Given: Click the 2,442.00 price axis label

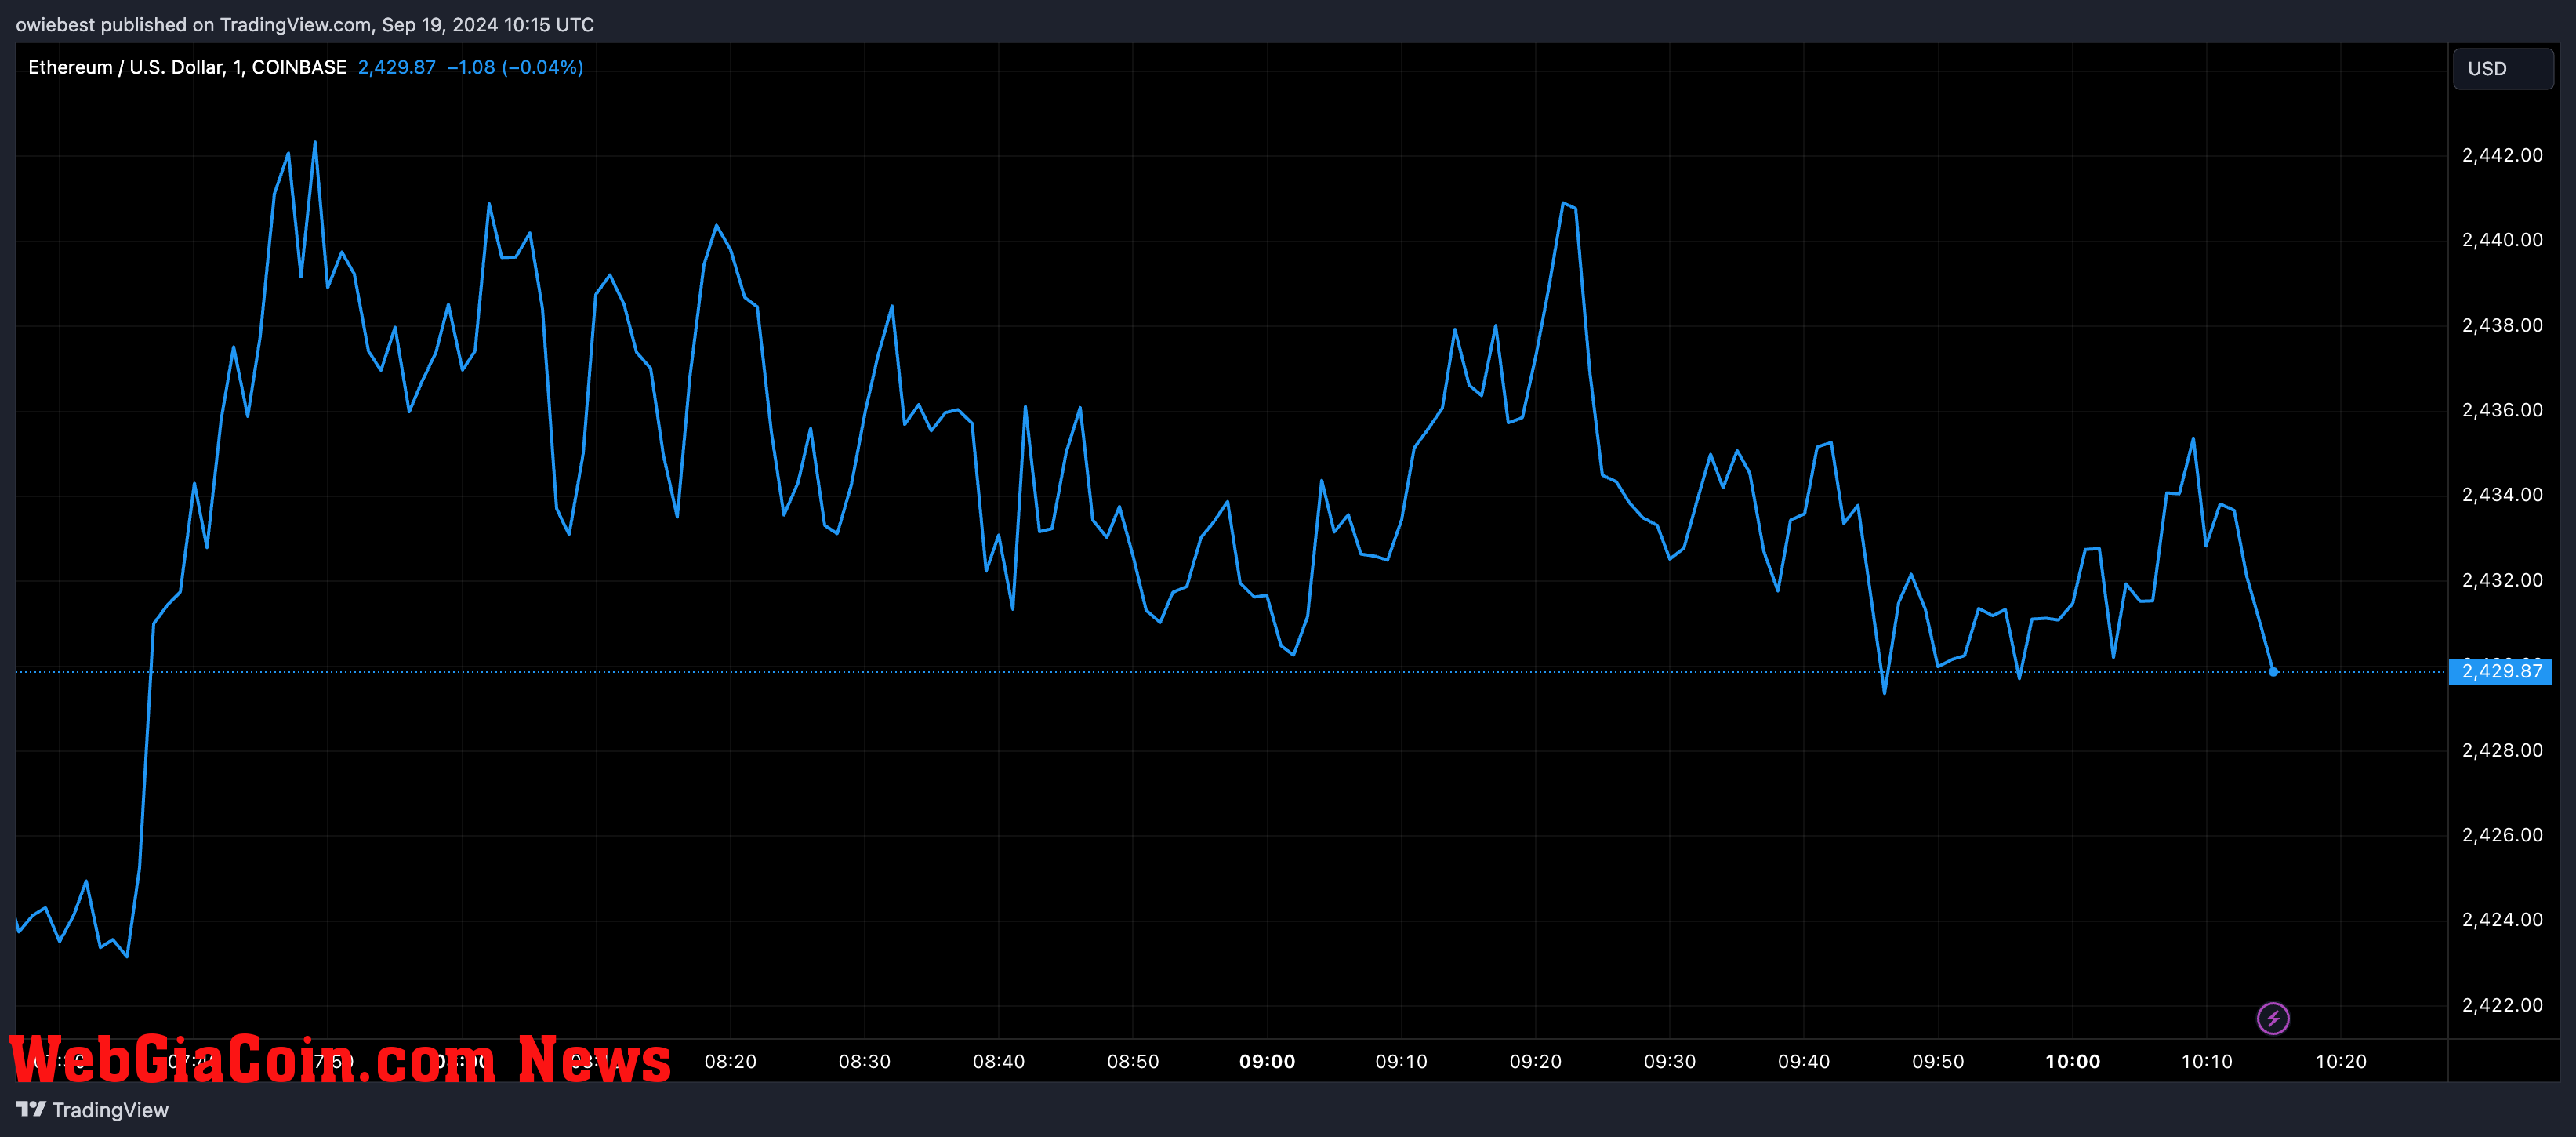Looking at the screenshot, I should click(2502, 155).
